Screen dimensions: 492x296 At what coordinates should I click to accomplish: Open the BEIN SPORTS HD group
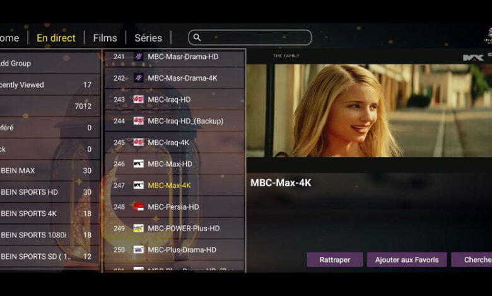coord(47,192)
